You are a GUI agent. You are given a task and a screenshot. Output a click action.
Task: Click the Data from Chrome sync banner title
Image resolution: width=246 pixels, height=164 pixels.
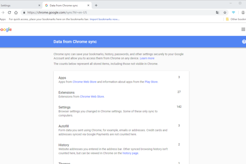click(75, 41)
